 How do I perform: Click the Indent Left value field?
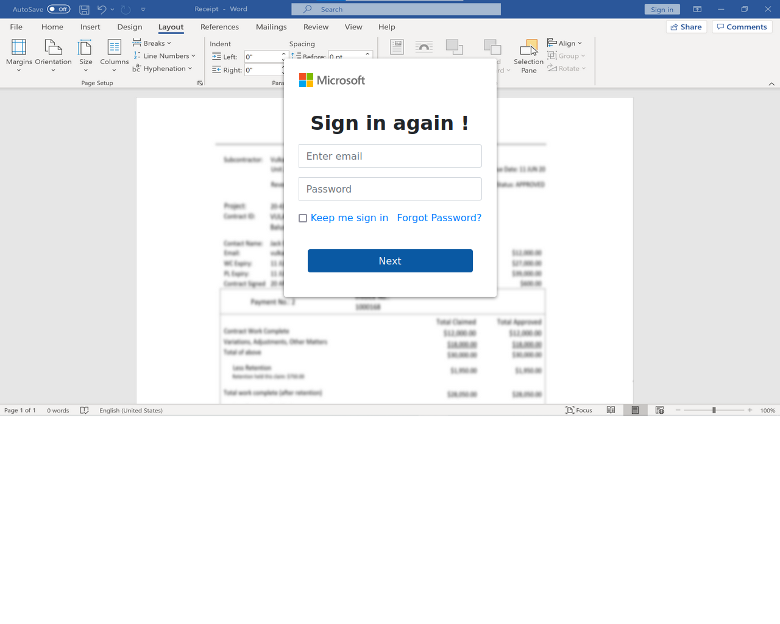pos(263,57)
